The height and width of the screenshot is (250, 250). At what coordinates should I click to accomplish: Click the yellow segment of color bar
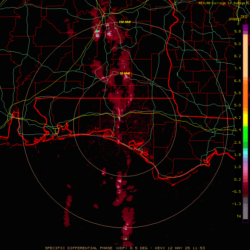245,119
